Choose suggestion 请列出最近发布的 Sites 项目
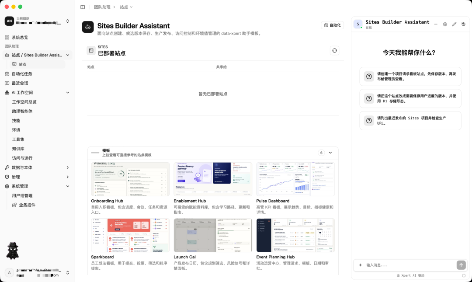This screenshot has height=282, width=472. click(x=410, y=121)
